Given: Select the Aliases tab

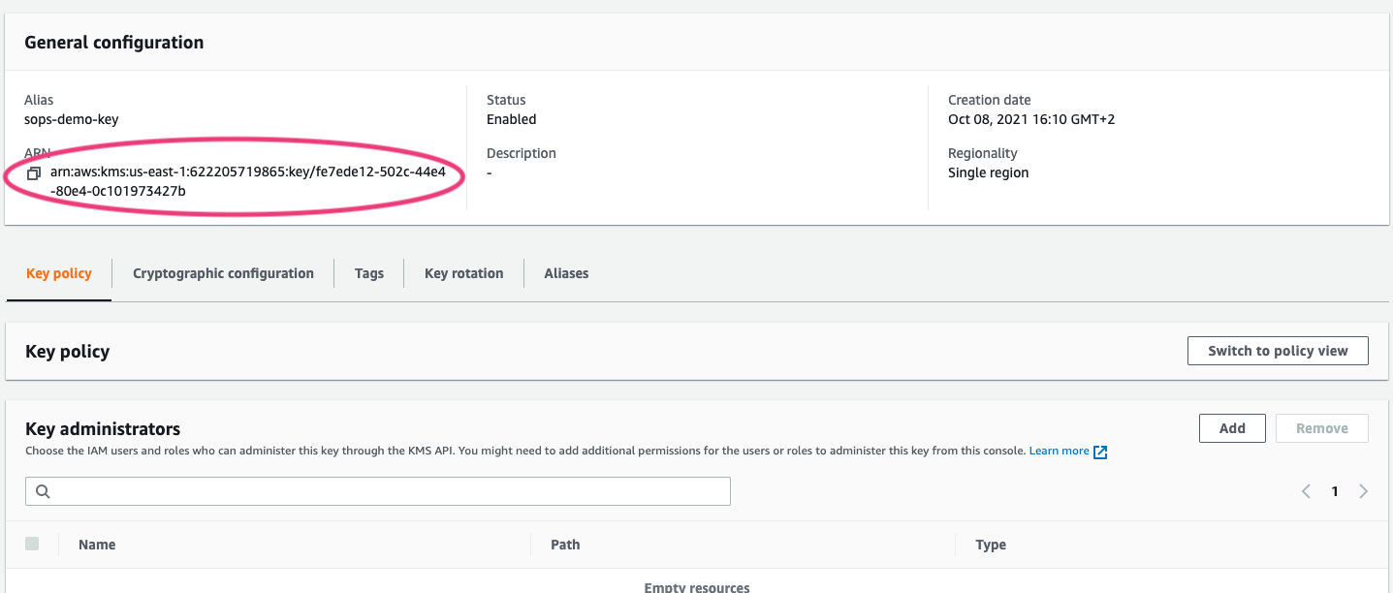Looking at the screenshot, I should pos(566,273).
